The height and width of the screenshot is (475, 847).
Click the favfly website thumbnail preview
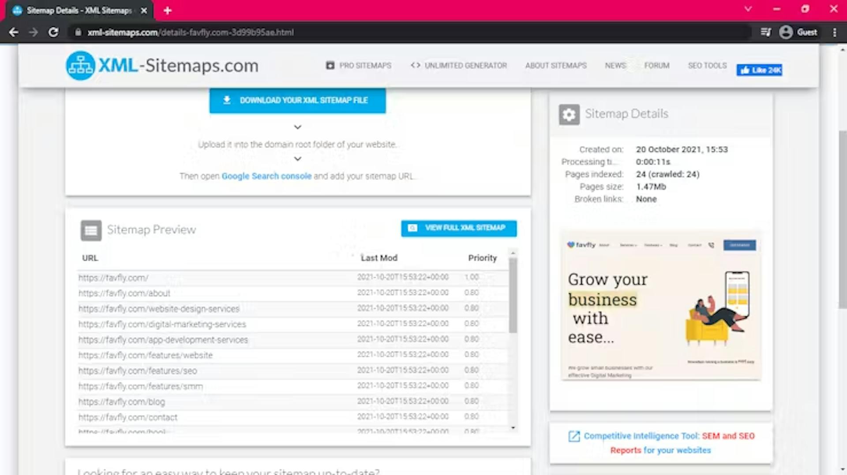pos(661,305)
